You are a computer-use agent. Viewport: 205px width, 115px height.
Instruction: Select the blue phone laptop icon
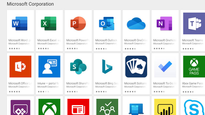pyautogui.click(x=136, y=109)
